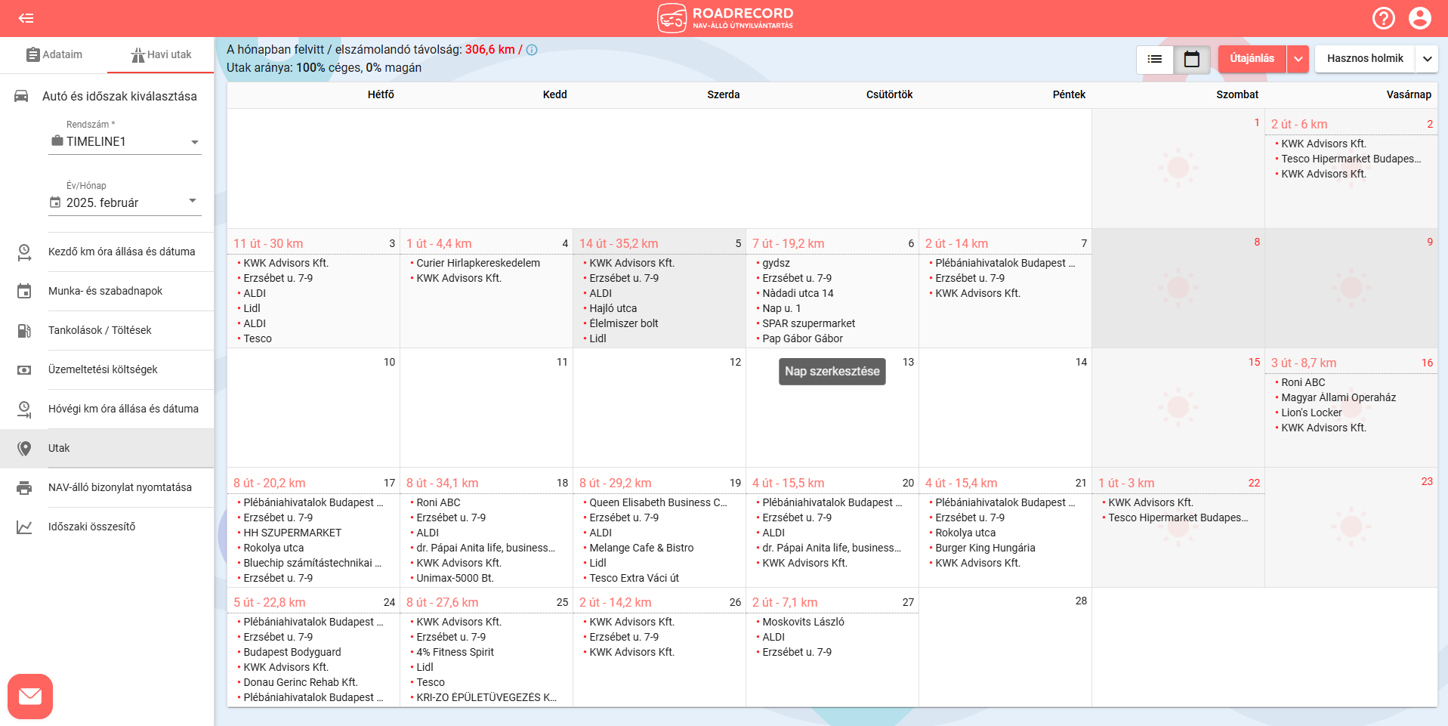Image resolution: width=1448 pixels, height=726 pixels.
Task: Select Saturday day 8 cell
Action: point(1178,288)
